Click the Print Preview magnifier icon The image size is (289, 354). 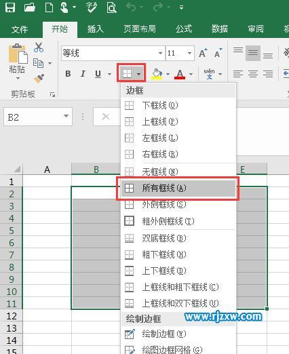pyautogui.click(x=111, y=7)
